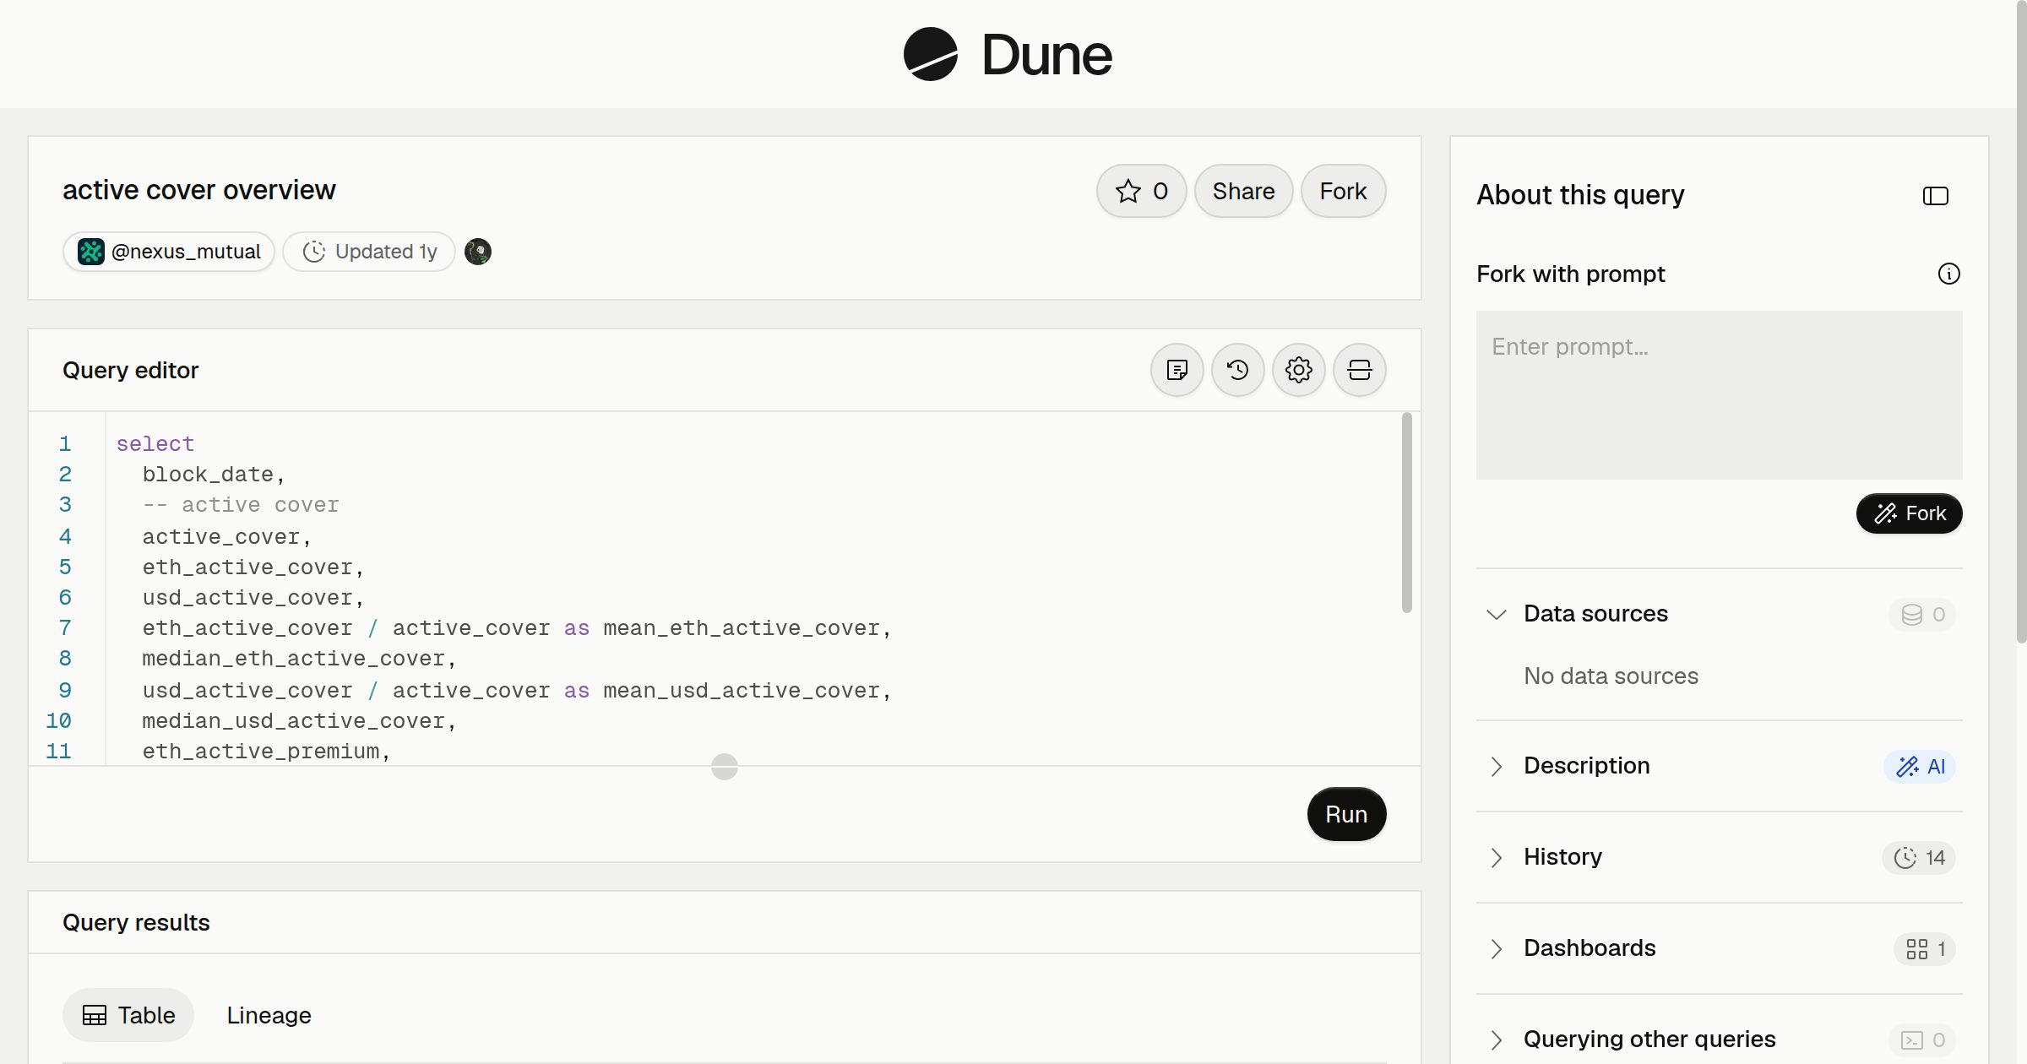
Task: Click the 'active cover overview' title
Action: tap(199, 190)
